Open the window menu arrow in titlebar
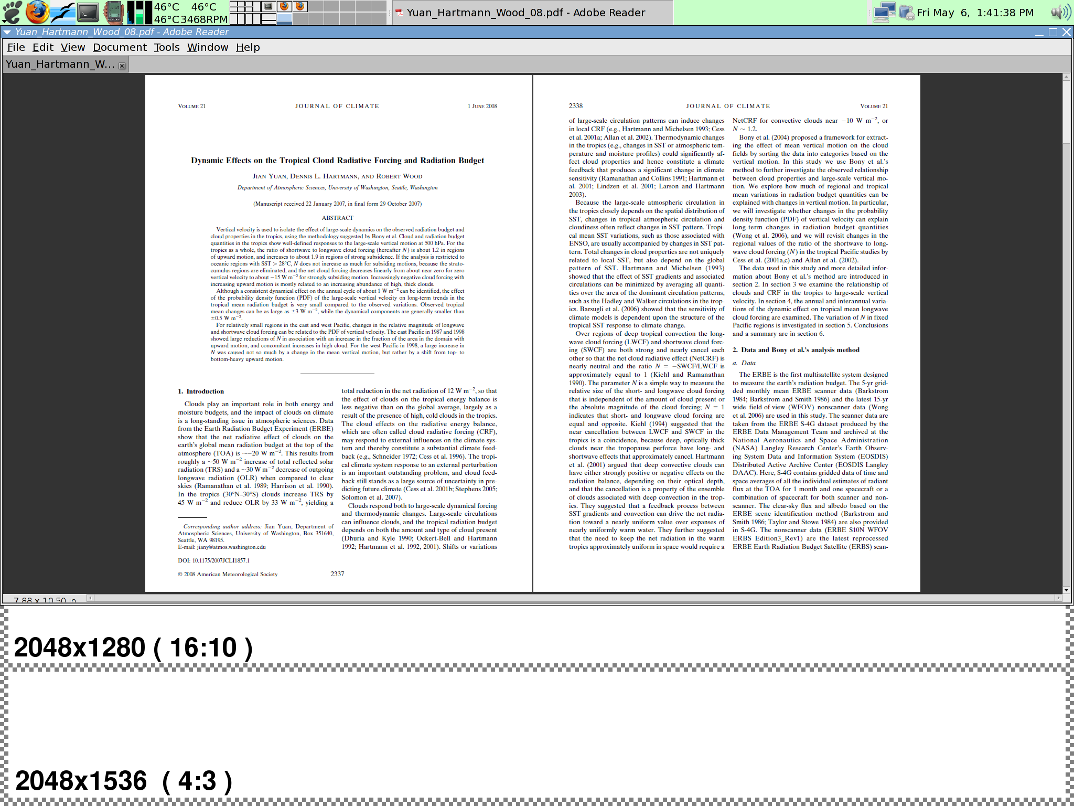This screenshot has width=1074, height=806. pos(7,32)
